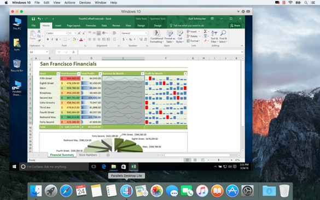Image resolution: width=320 pixels, height=200 pixels.
Task: Open the General number format dropdown
Action: click(x=146, y=33)
